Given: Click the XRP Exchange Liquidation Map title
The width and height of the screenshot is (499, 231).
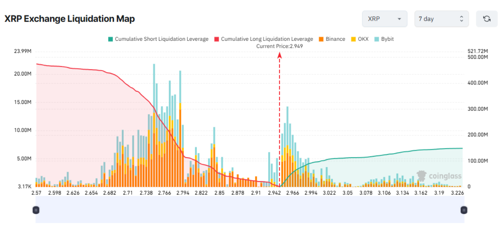Looking at the screenshot, I should (69, 19).
